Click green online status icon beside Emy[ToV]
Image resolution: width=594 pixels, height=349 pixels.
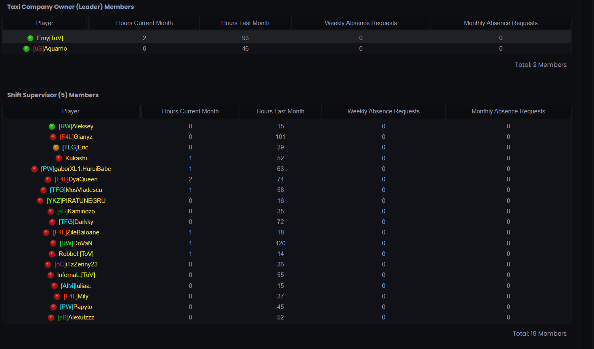[30, 38]
